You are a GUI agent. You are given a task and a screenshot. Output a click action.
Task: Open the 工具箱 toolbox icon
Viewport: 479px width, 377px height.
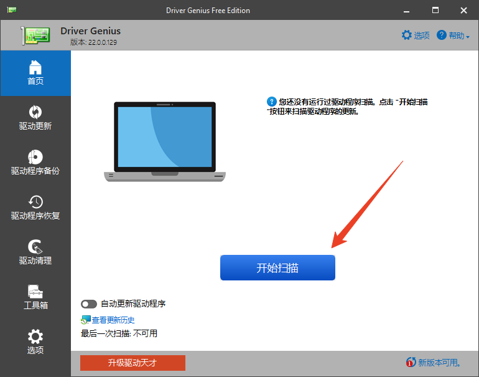(35, 292)
